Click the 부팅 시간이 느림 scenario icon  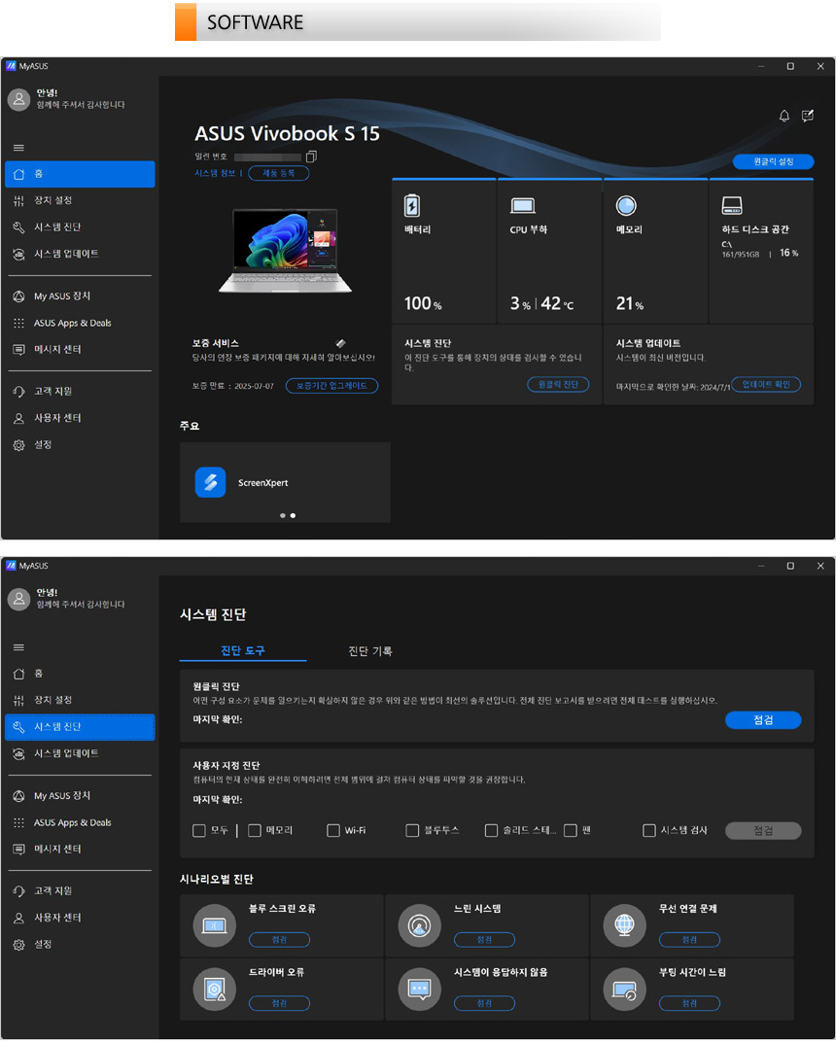[624, 990]
